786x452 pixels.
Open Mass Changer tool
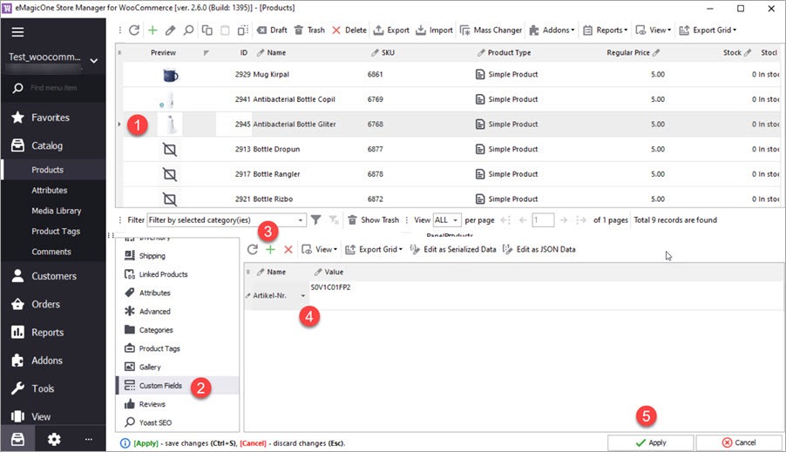pos(491,30)
